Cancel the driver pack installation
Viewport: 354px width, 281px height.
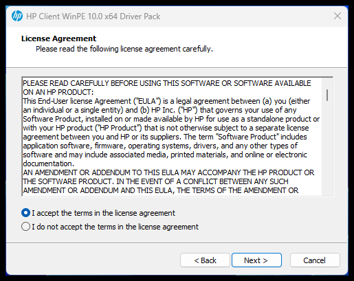pyautogui.click(x=315, y=260)
